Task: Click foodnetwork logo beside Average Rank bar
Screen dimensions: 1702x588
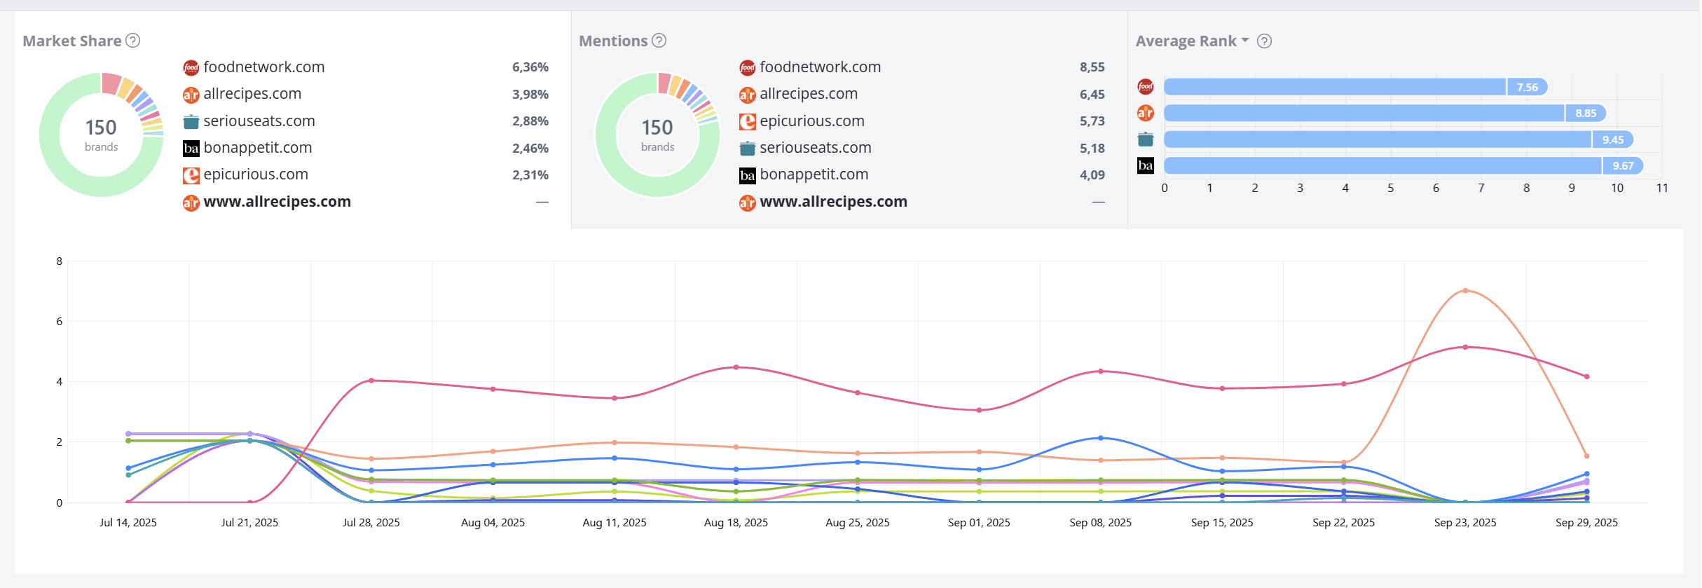Action: tap(1145, 87)
